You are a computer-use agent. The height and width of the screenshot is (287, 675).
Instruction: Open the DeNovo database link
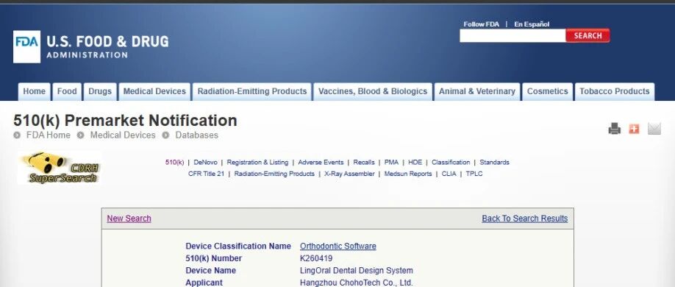(x=205, y=163)
